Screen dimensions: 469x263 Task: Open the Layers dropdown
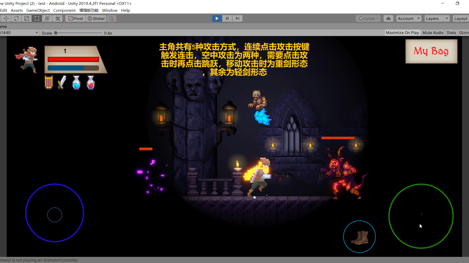pos(437,18)
